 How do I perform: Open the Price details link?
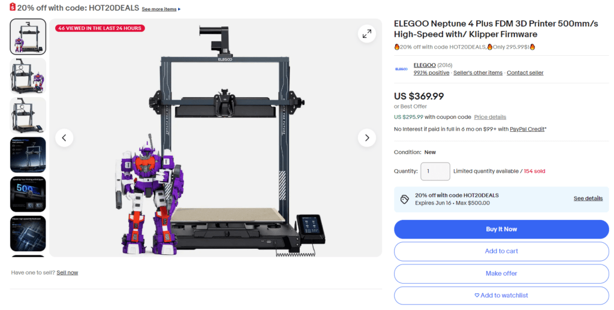(490, 117)
